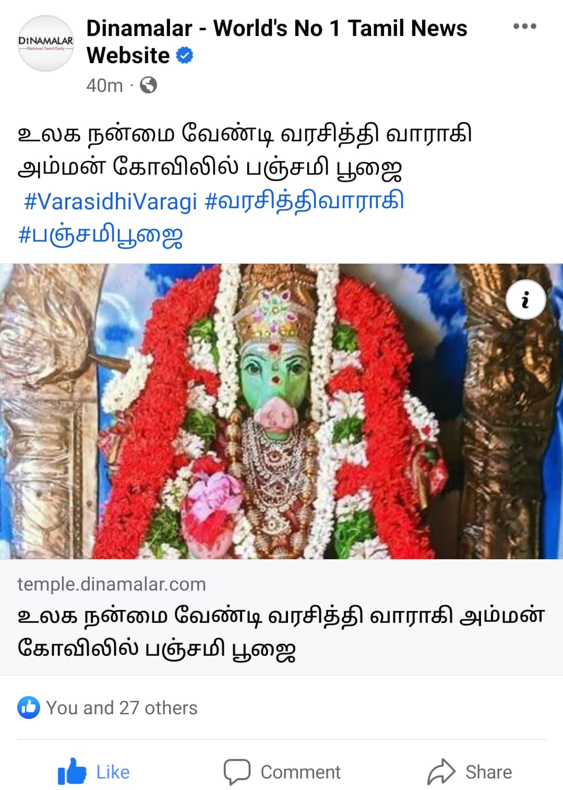Open the link info 'i' icon

click(x=525, y=300)
